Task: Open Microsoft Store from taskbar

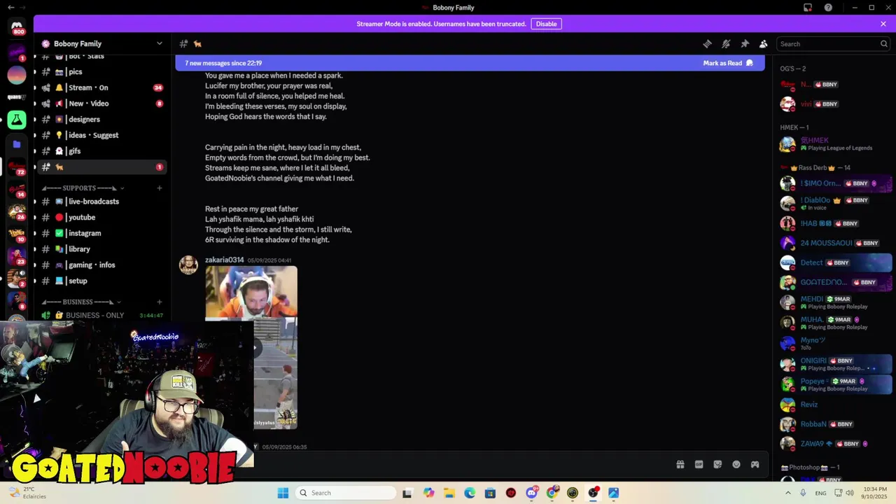Action: 490,493
